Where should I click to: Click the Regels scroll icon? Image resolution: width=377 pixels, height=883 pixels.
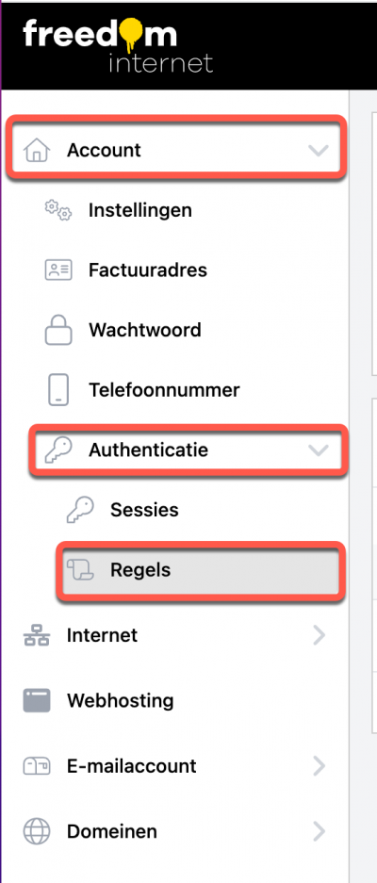point(80,570)
